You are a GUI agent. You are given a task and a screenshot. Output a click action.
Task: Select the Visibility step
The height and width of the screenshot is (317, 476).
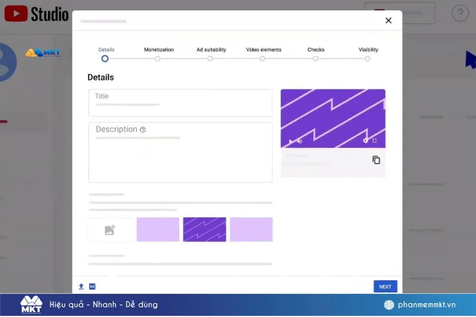[x=368, y=59]
